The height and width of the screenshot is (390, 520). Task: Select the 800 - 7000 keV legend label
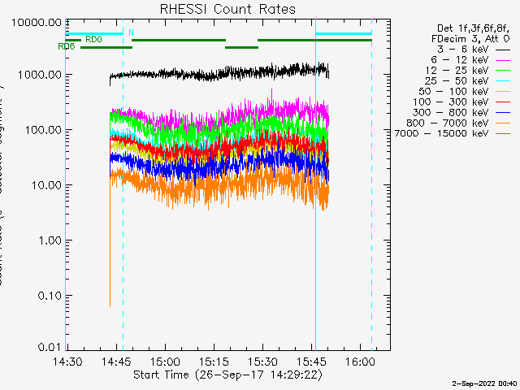[x=448, y=123]
